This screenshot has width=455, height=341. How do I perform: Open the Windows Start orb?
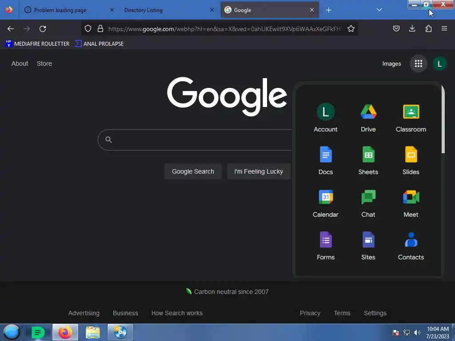pos(12,332)
